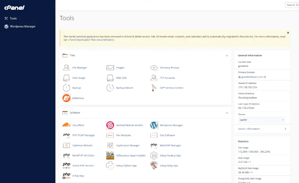Image resolution: width=299 pixels, height=183 pixels.
Task: Click the home directory /home/gstadeve value
Action: pyautogui.click(x=247, y=98)
